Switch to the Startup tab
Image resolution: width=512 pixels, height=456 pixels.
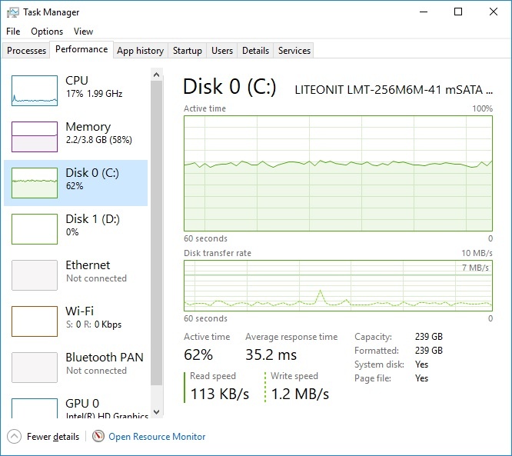[187, 51]
